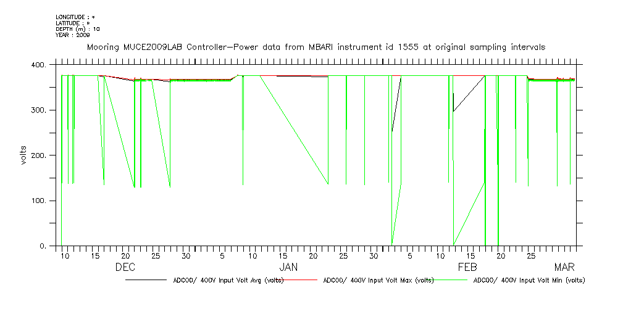Click the DEPTH (m) : 10 label
The height and width of the screenshot is (311, 623).
[77, 29]
